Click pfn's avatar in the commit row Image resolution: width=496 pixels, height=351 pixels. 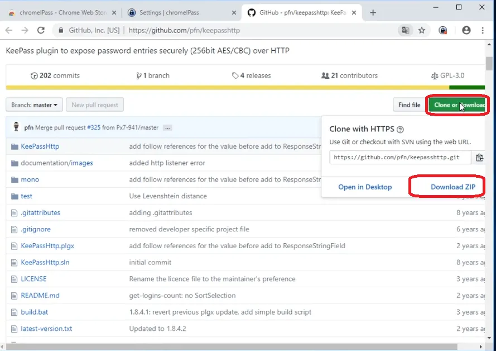tap(16, 127)
